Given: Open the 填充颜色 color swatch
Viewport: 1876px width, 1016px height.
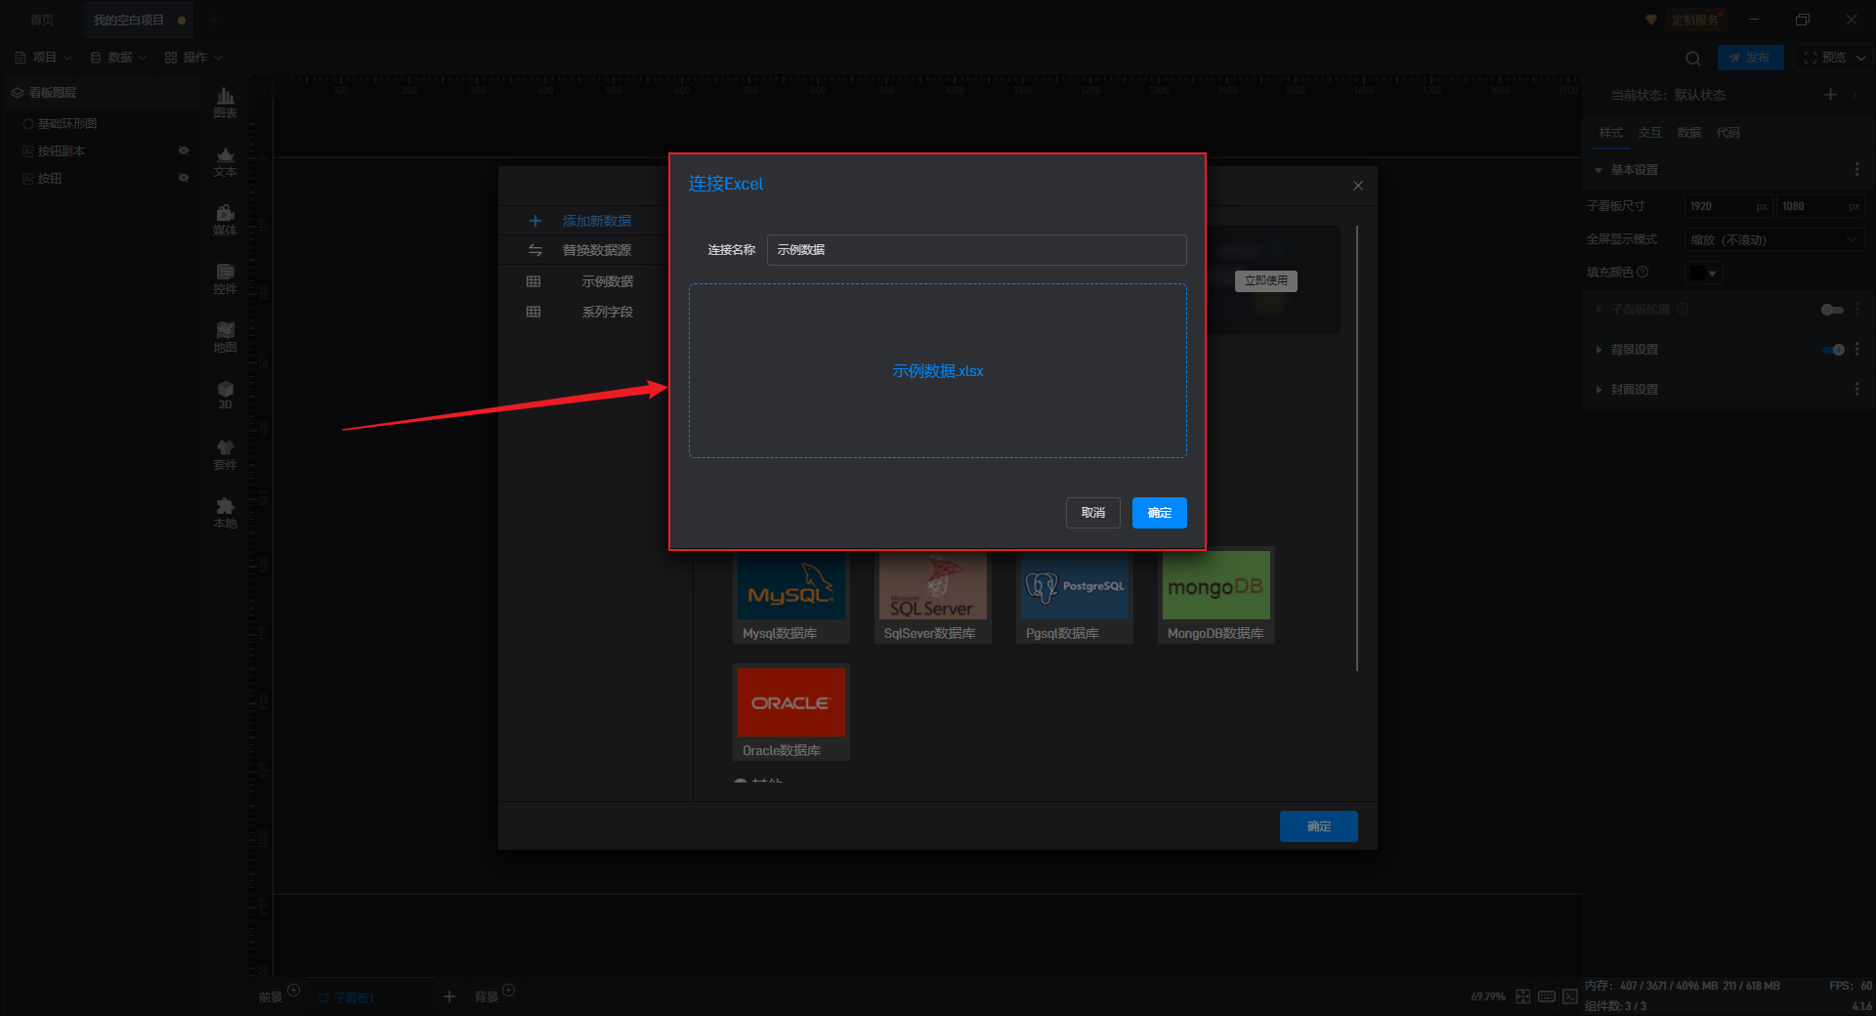Looking at the screenshot, I should (x=1702, y=273).
